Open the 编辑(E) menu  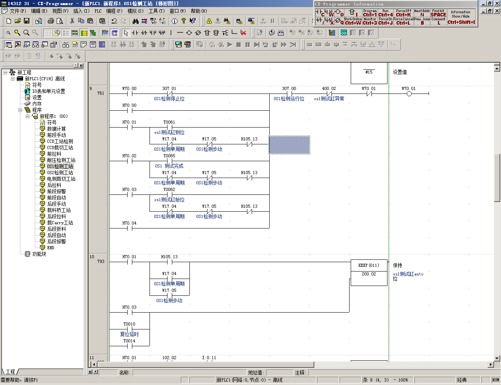coord(39,11)
